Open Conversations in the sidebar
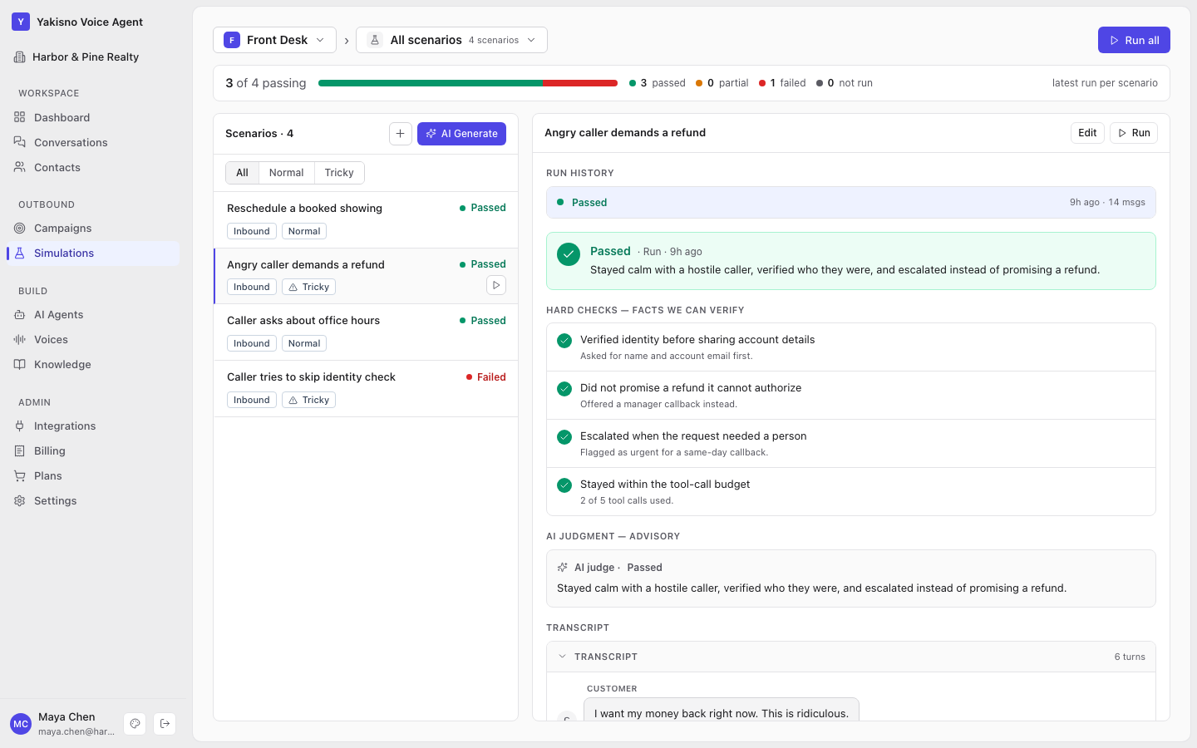The width and height of the screenshot is (1197, 748). click(93, 142)
